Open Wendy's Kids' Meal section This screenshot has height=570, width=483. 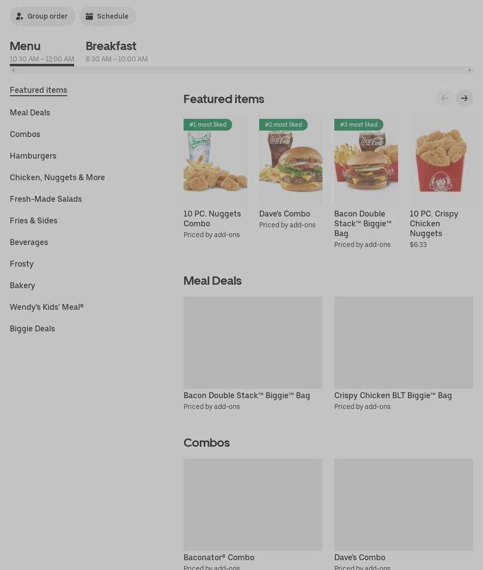[x=47, y=307]
